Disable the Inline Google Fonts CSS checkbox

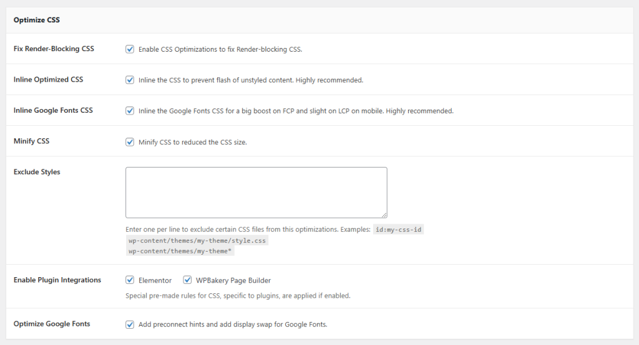[x=130, y=111]
